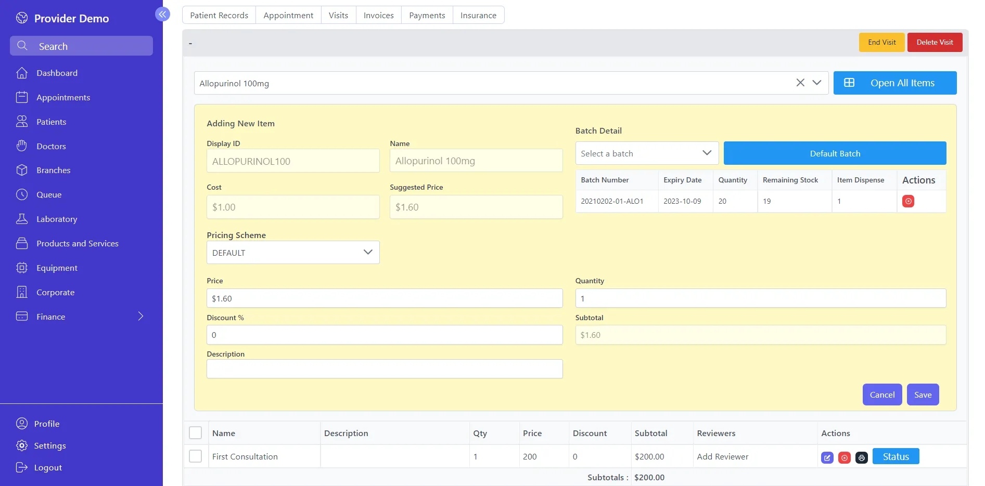Viewport: 985px width, 486px height.
Task: Open the Select a batch dropdown
Action: click(x=647, y=153)
